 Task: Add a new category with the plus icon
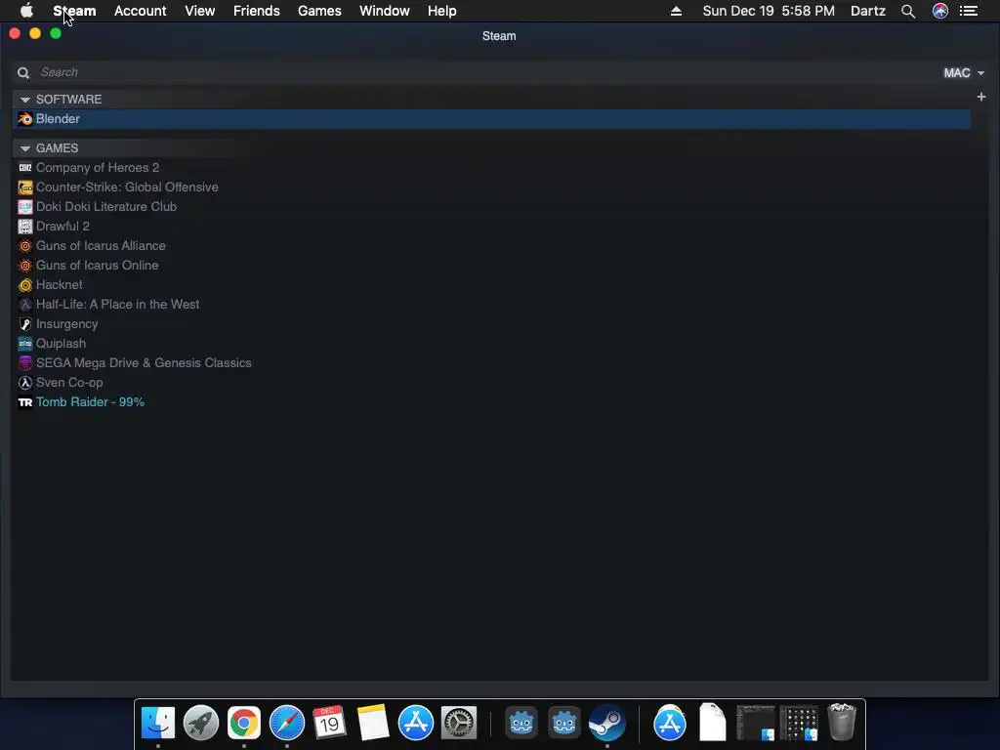pos(980,97)
